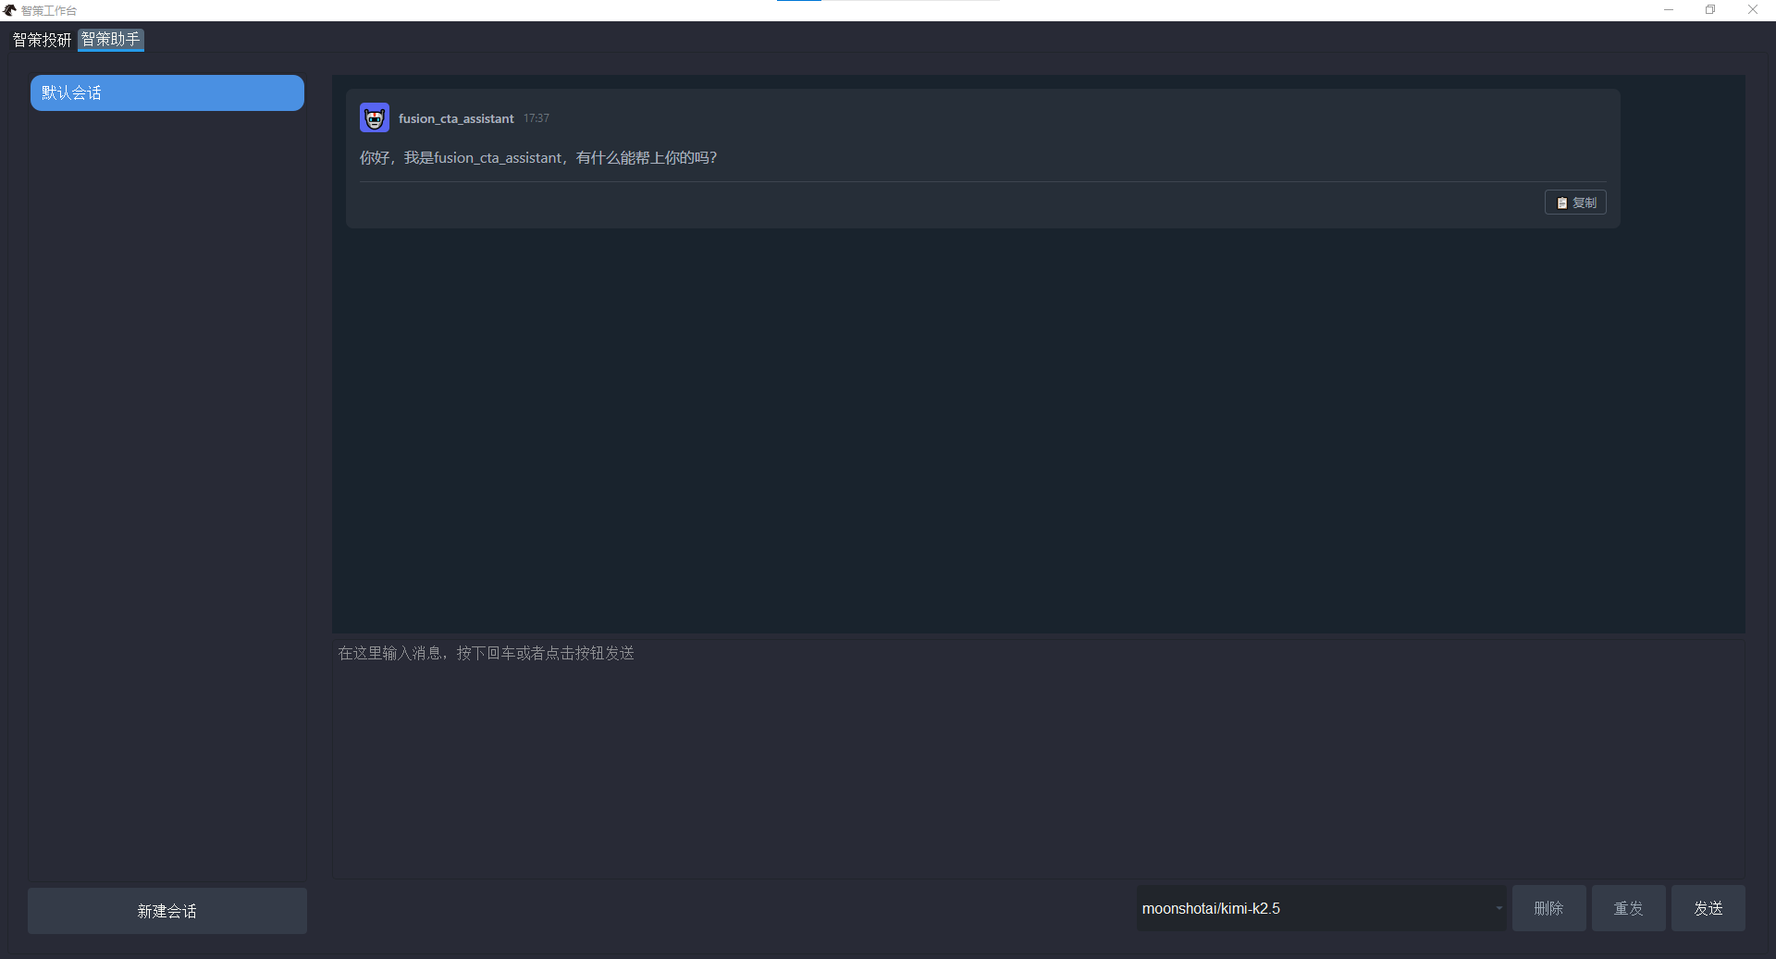This screenshot has height=959, width=1776.
Task: Open the moonshotai/kimi-k2.5 model dropdown
Action: 1321,908
